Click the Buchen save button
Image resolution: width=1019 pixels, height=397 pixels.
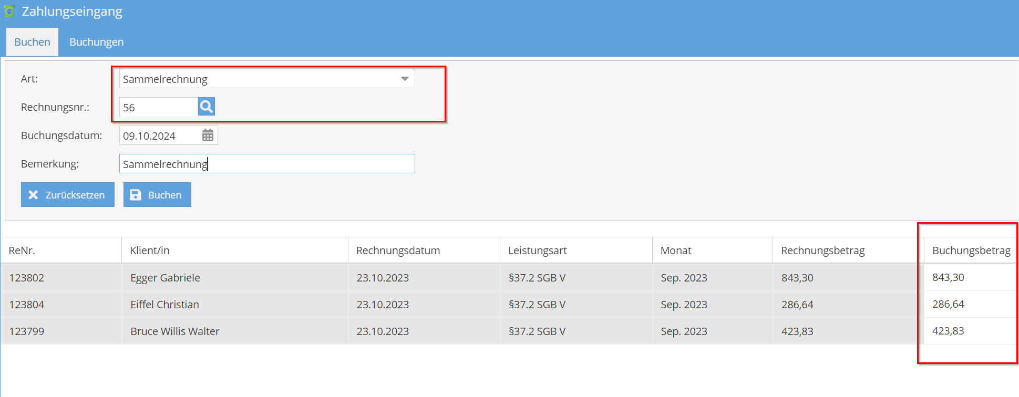click(x=157, y=195)
